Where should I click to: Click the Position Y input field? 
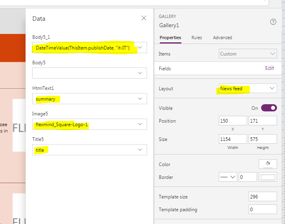click(x=263, y=121)
